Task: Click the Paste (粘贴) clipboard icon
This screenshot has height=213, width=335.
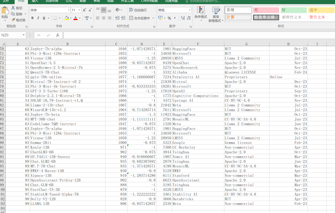Action: [x=5, y=10]
